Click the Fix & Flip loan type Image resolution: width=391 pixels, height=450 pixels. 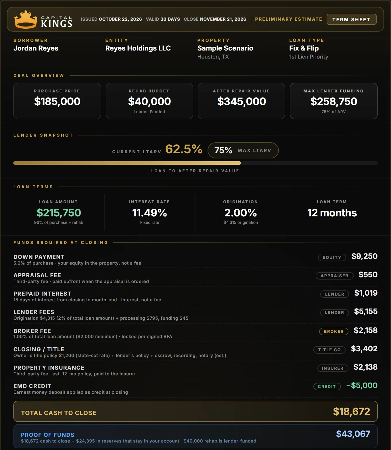coord(304,48)
